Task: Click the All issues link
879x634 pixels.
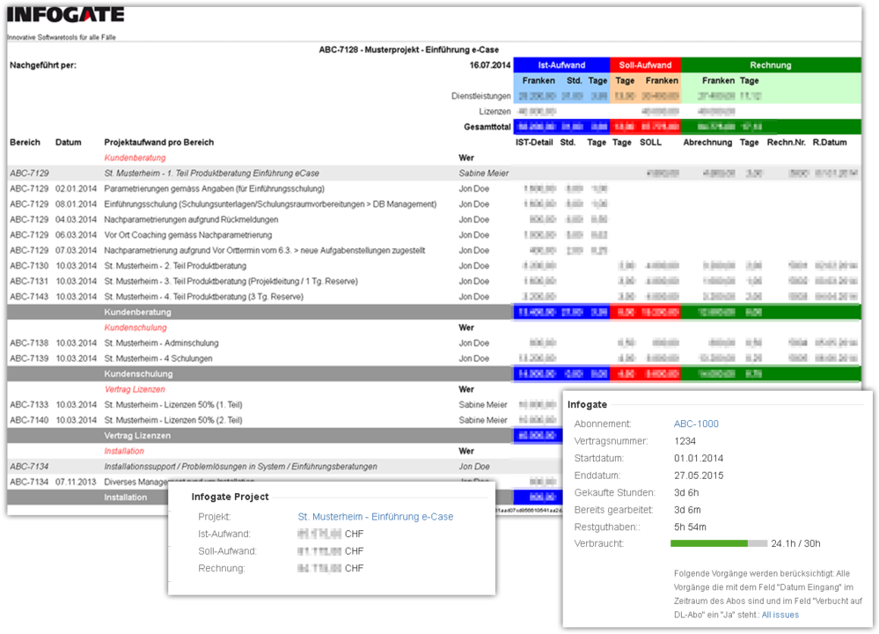Action: (x=780, y=615)
